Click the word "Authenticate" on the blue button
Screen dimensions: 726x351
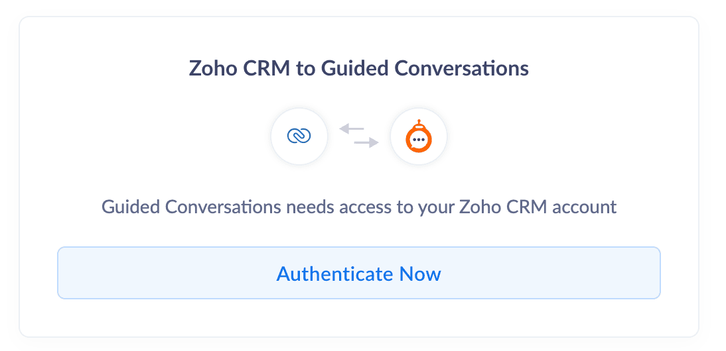(x=335, y=274)
